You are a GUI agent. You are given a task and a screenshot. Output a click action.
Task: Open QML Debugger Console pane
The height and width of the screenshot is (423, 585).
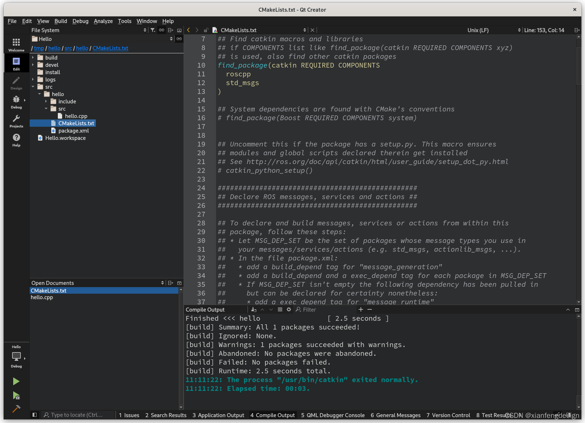[x=333, y=415]
